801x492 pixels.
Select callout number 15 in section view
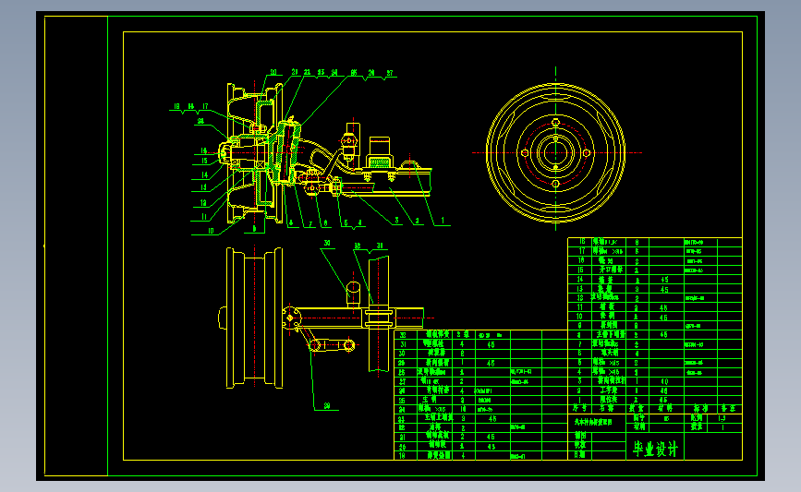[204, 161]
